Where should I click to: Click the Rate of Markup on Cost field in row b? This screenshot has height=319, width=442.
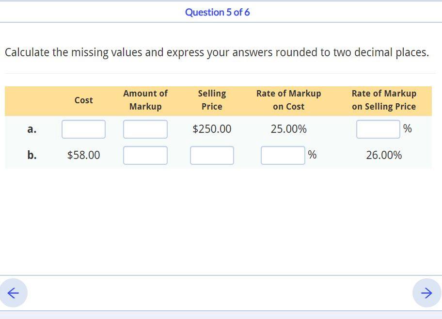tap(283, 155)
